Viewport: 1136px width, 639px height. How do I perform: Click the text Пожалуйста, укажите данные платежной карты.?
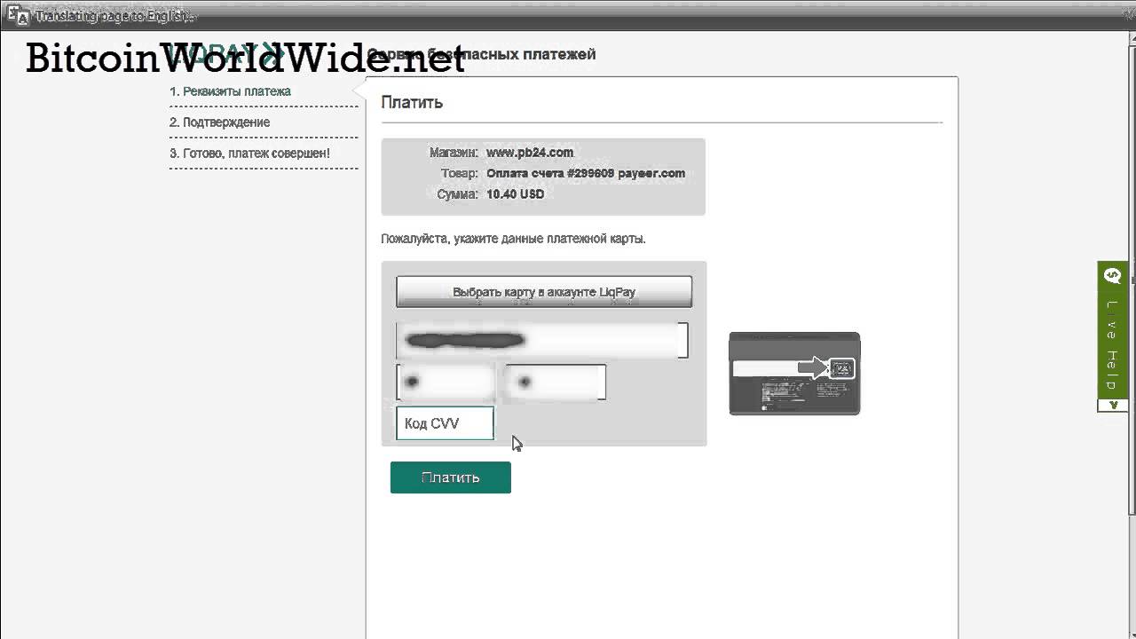(513, 239)
